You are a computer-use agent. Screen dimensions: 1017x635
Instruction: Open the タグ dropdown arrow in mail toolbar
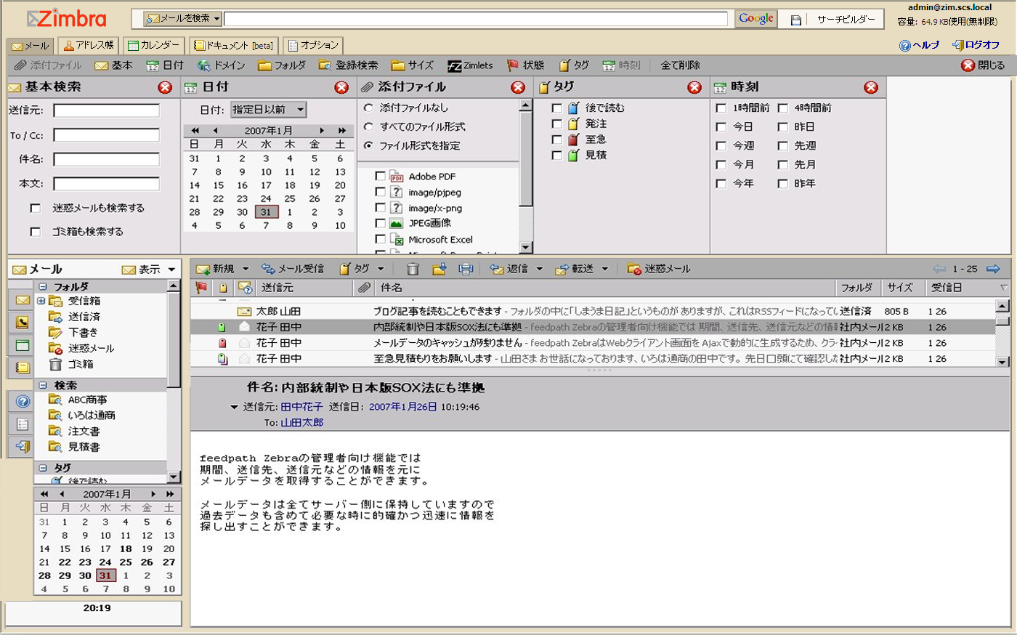381,269
